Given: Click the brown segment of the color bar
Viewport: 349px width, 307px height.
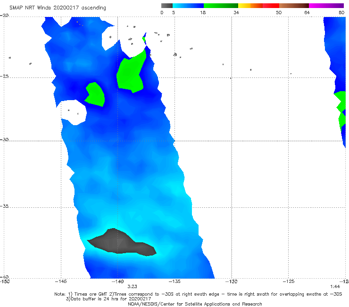Looking at the screenshot, I should point(294,6).
